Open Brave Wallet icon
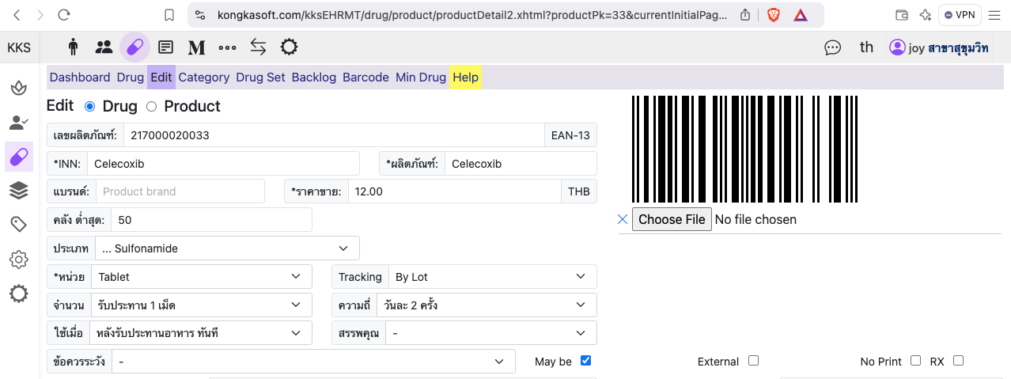The width and height of the screenshot is (1011, 379). pyautogui.click(x=901, y=15)
